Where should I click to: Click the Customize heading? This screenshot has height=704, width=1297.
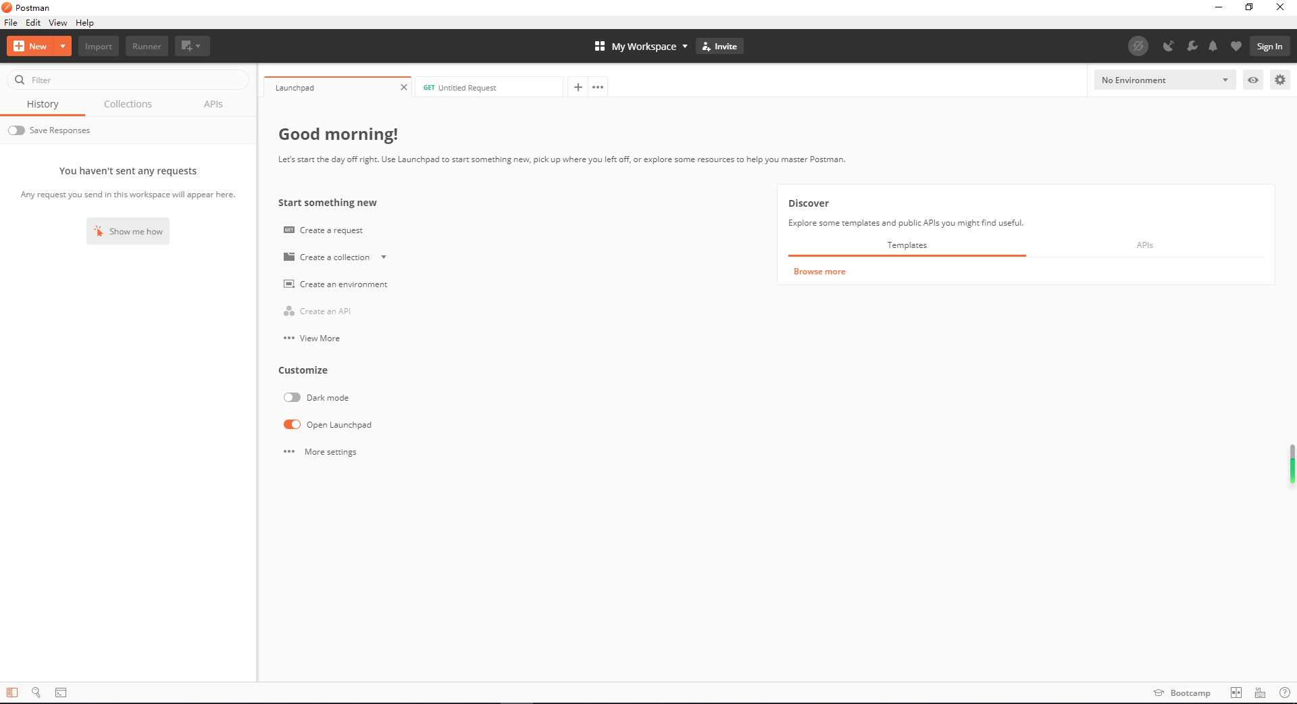click(303, 370)
